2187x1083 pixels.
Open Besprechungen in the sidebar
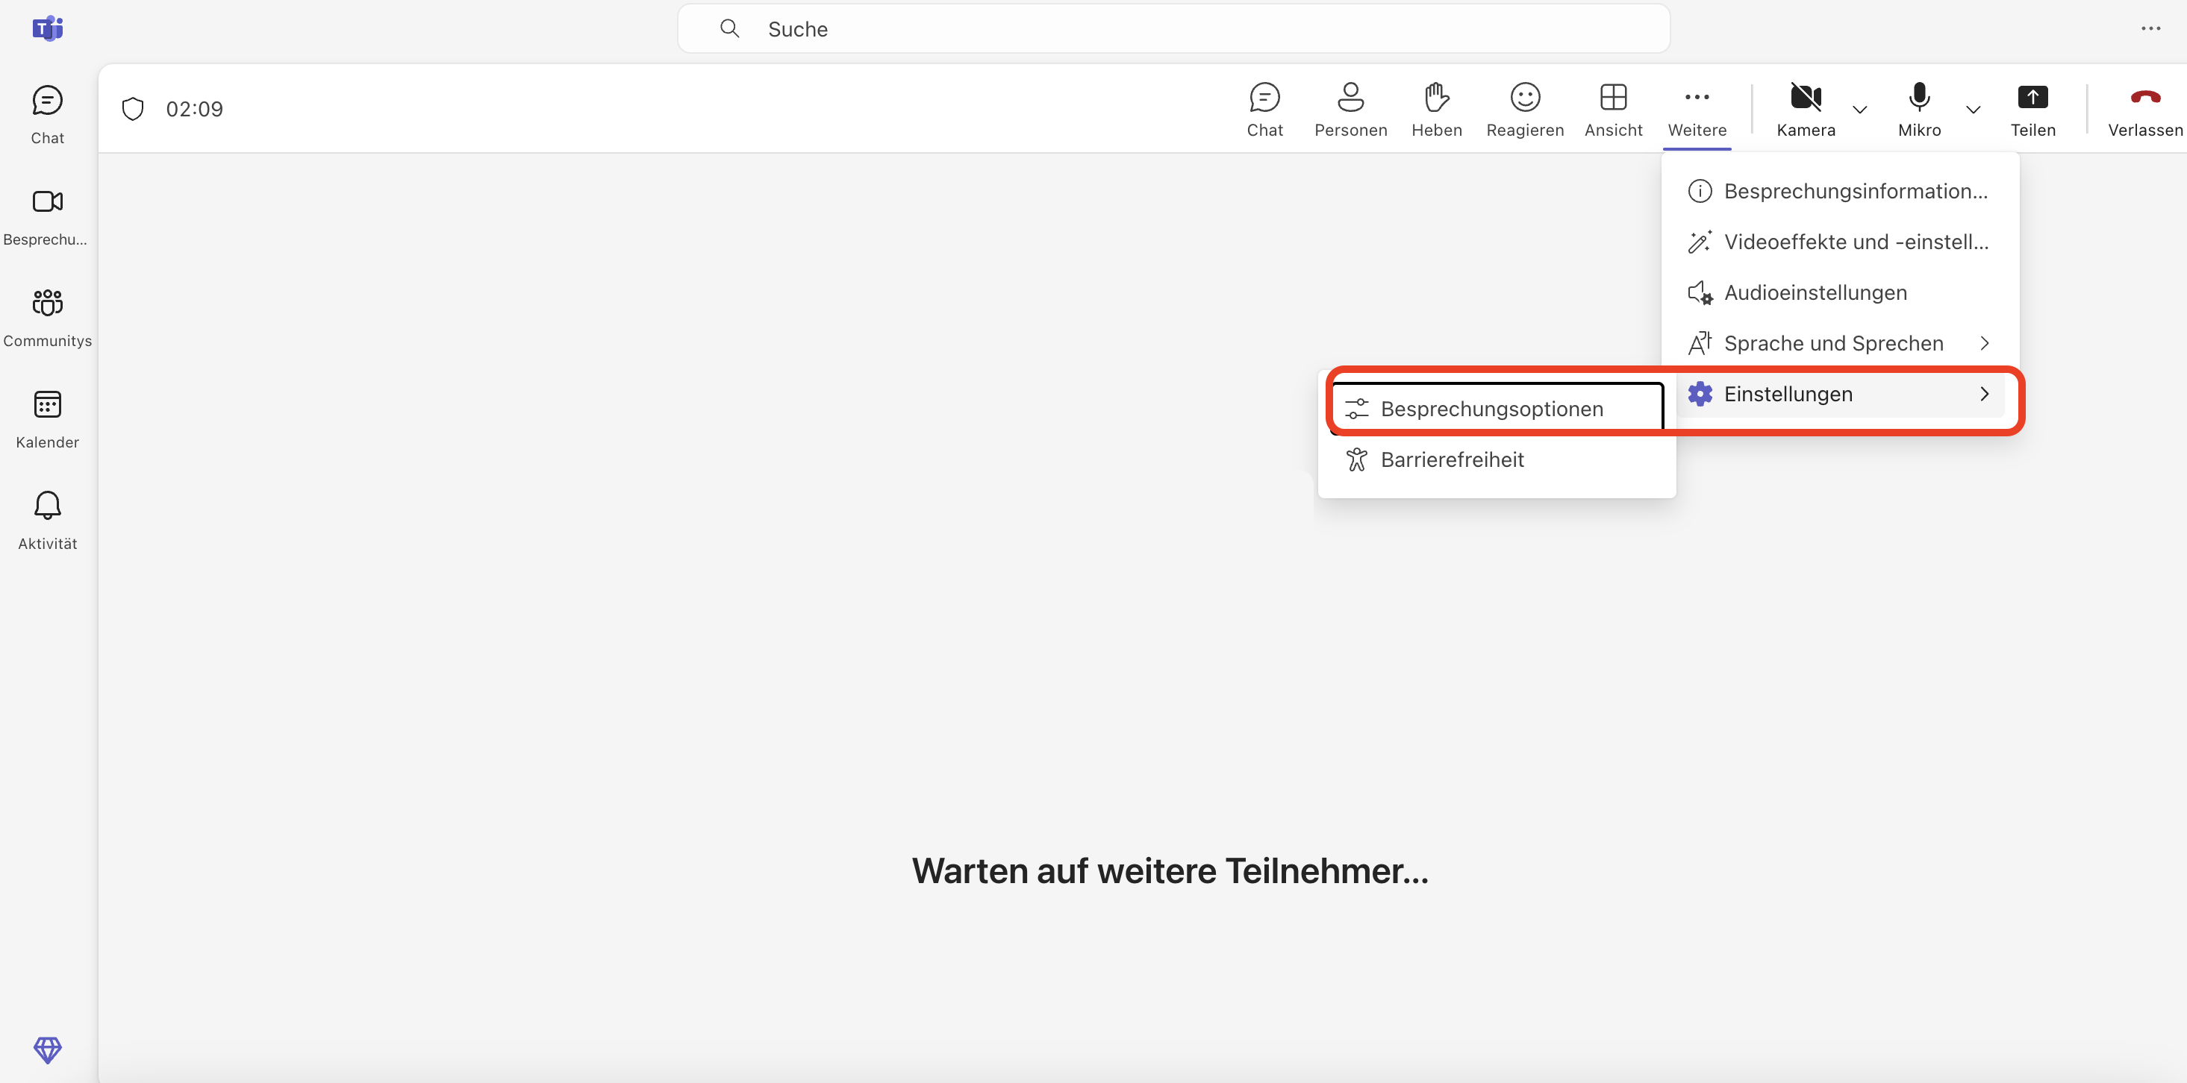point(47,216)
